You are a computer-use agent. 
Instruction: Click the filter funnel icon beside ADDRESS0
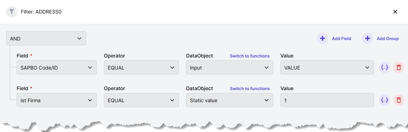pos(11,12)
